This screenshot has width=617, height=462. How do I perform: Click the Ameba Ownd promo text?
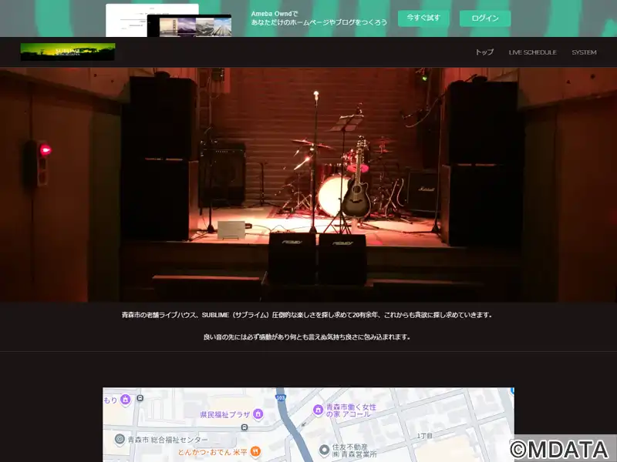(319, 18)
